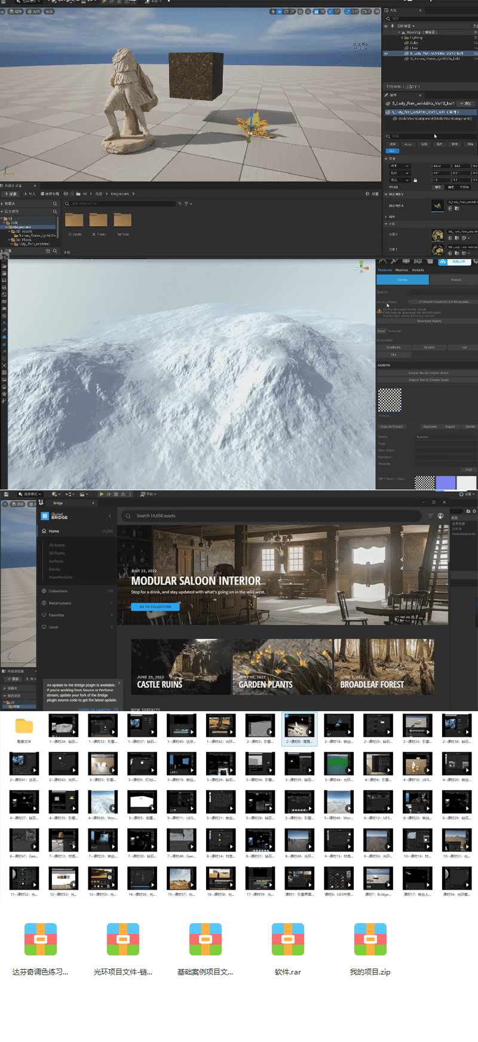Click search magnifier icon in Outliner
The width and height of the screenshot is (478, 1042).
[388, 19]
